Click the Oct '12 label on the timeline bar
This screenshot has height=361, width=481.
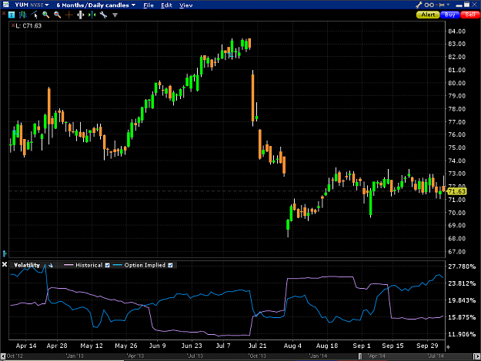point(15,356)
